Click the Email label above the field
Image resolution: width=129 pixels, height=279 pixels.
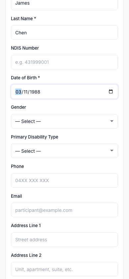(16, 196)
